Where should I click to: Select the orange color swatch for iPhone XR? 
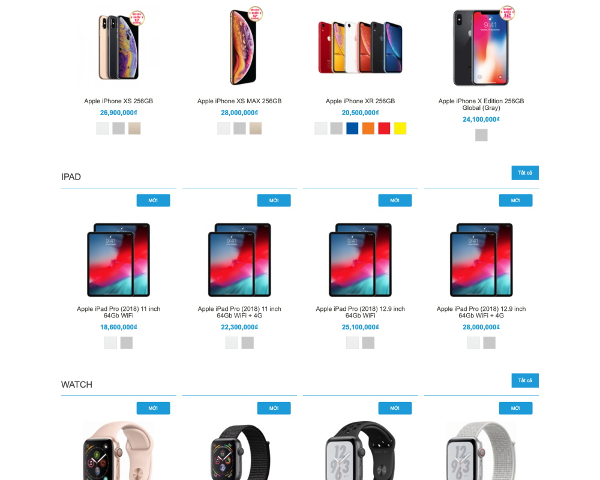[x=368, y=128]
